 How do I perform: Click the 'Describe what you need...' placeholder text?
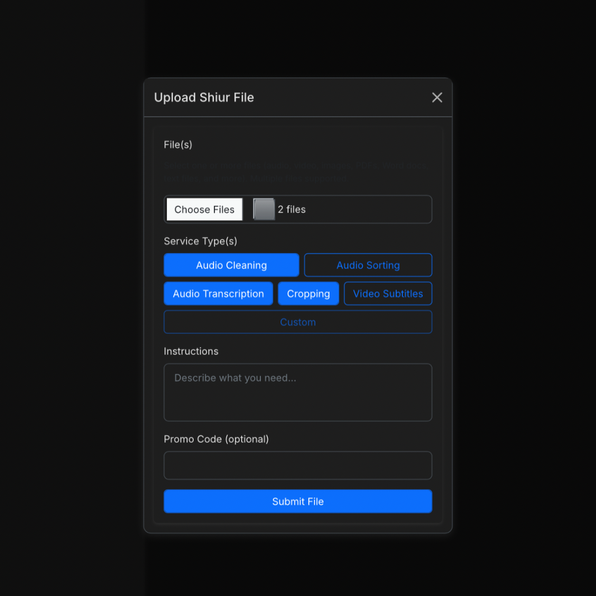pyautogui.click(x=235, y=378)
